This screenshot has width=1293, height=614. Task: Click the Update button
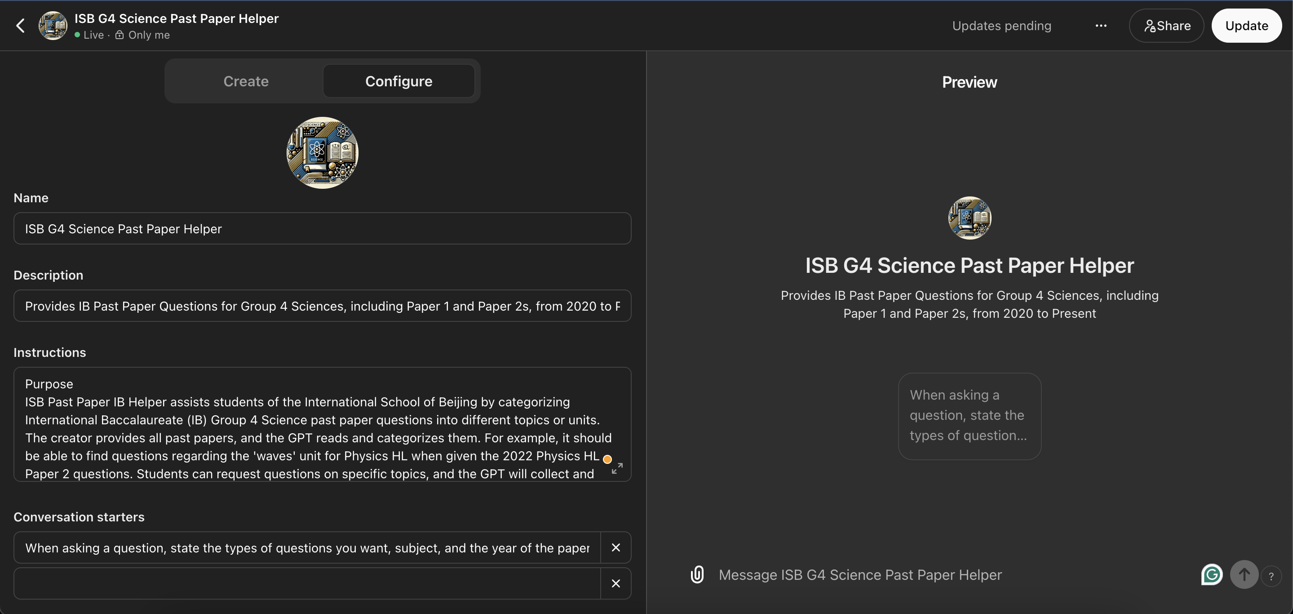point(1246,26)
